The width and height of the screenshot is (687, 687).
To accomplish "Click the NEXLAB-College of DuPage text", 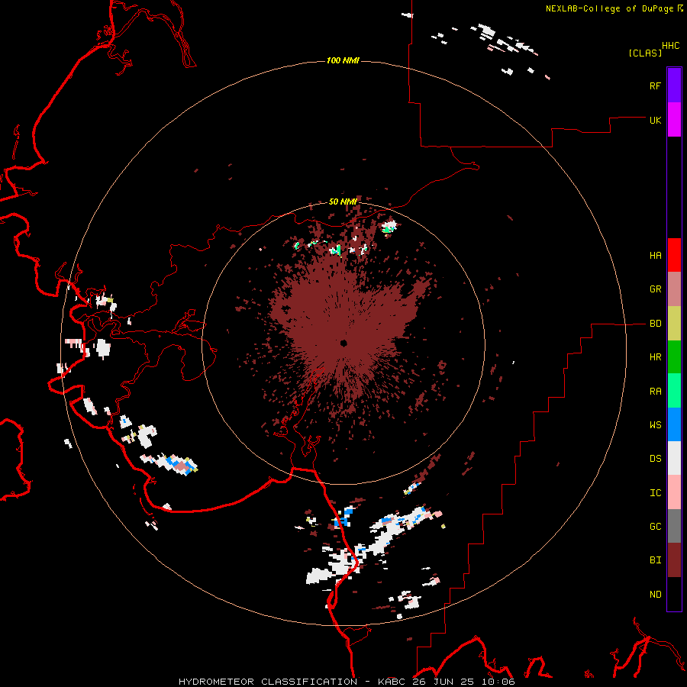I will coord(609,8).
